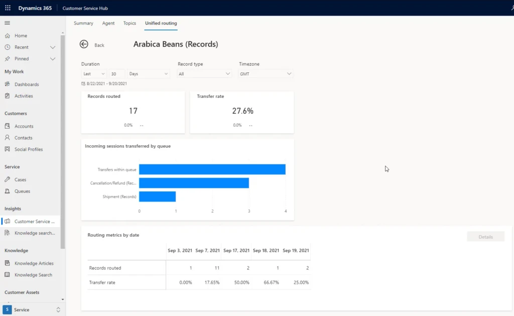Go to Cases in sidebar

20,179
